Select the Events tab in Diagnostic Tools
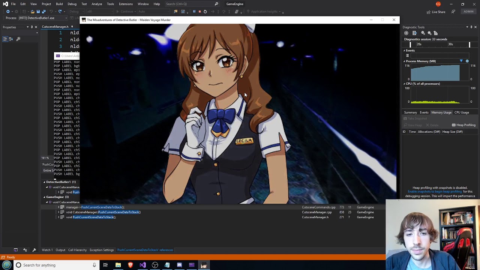The width and height of the screenshot is (480, 270). (424, 112)
